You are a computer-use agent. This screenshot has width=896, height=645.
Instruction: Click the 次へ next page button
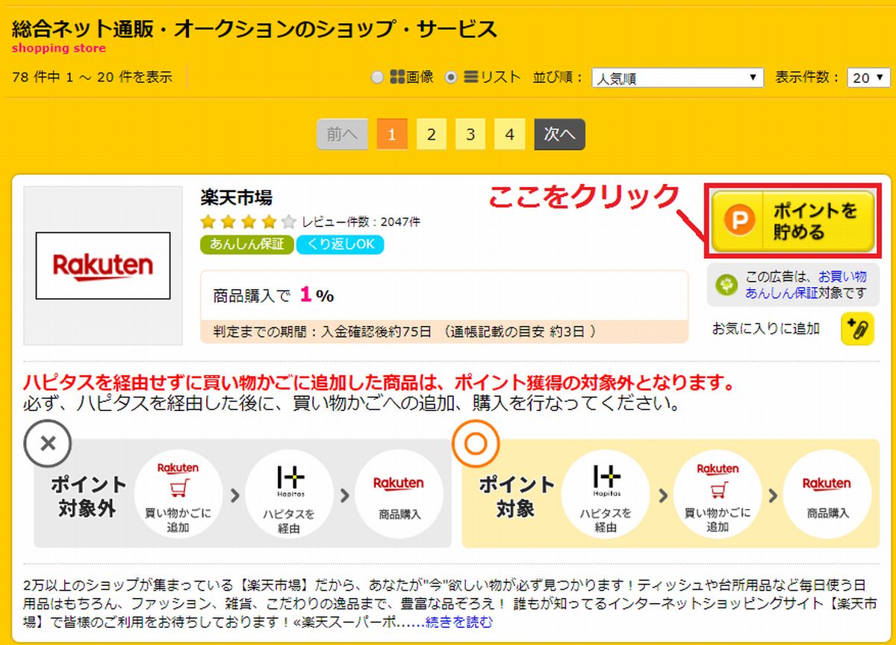[559, 135]
